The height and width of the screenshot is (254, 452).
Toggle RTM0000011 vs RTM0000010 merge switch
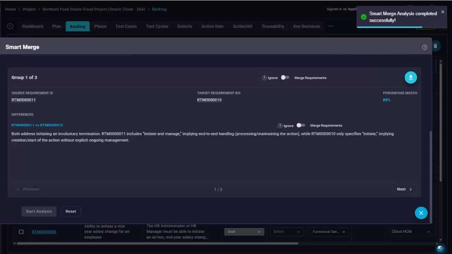[x=301, y=125]
